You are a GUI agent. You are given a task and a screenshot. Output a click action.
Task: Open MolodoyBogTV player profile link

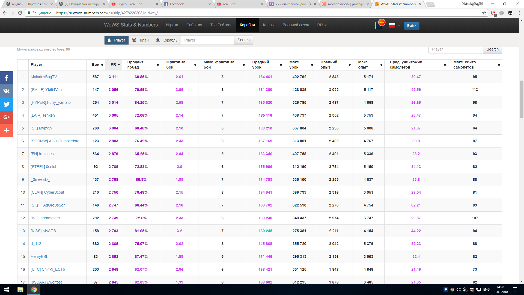(44, 77)
